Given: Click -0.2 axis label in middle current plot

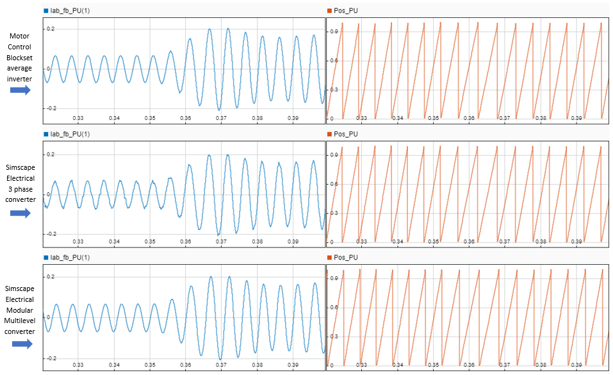Looking at the screenshot, I should (51, 234).
